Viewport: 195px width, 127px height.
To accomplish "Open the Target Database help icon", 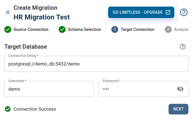I will point(183,47).
